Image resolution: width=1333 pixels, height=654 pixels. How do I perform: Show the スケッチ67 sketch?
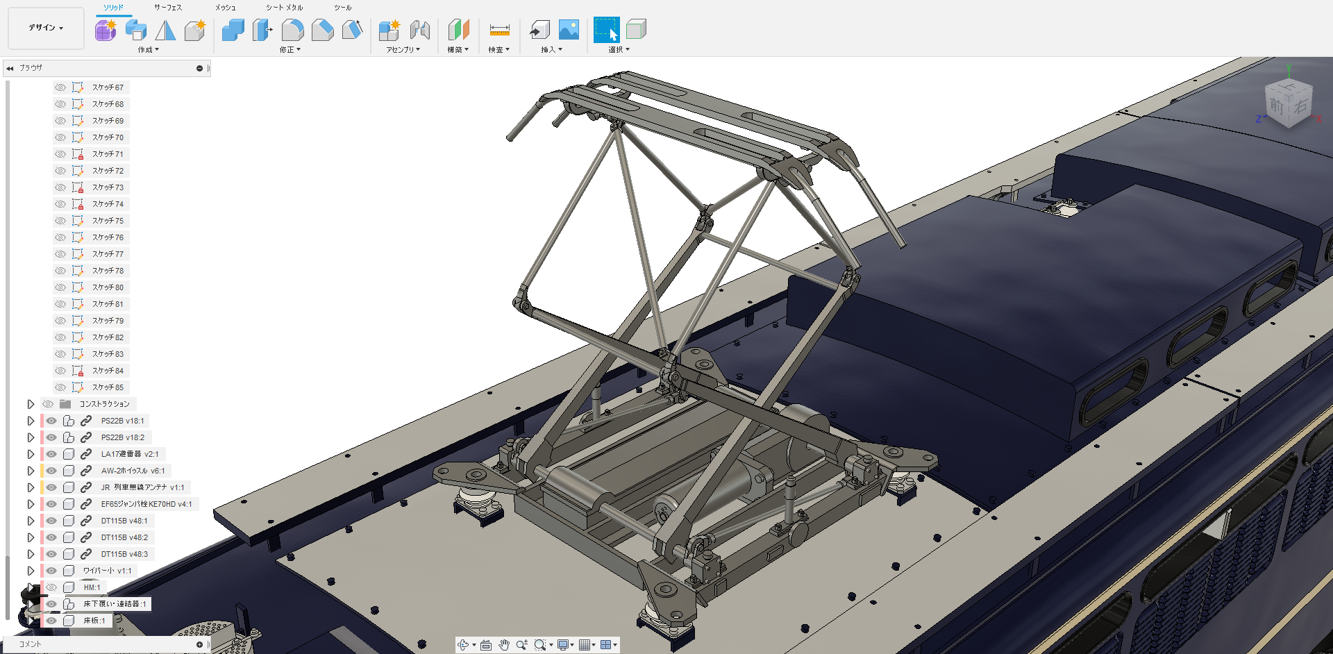60,87
